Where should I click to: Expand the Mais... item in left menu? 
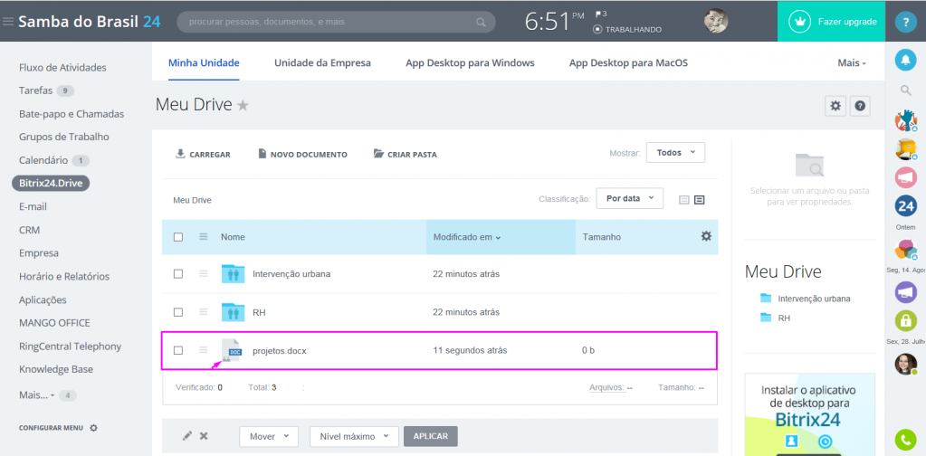coord(36,394)
